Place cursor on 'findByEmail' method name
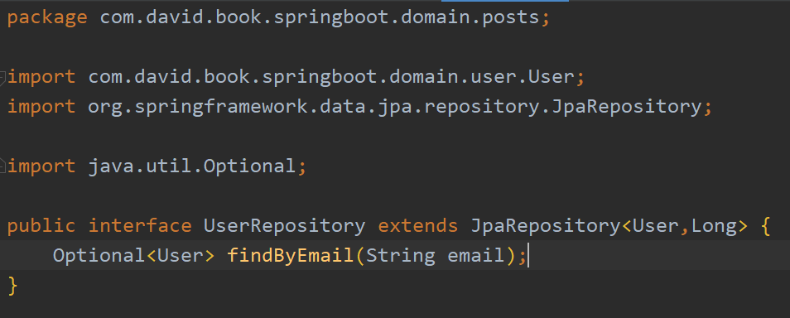 point(291,255)
